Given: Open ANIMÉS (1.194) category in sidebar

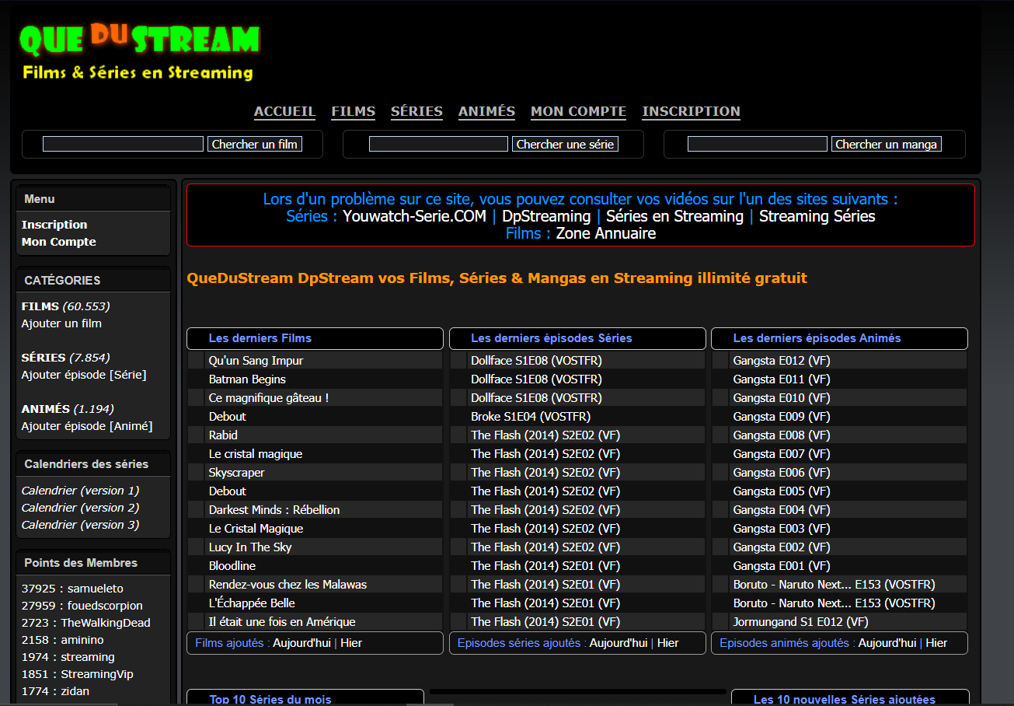Looking at the screenshot, I should coord(68,409).
